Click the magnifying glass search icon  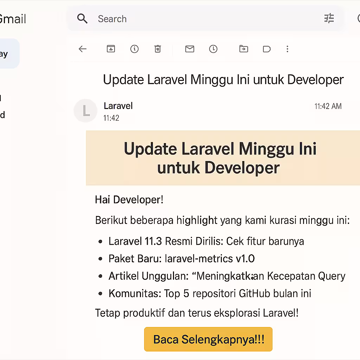[82, 19]
